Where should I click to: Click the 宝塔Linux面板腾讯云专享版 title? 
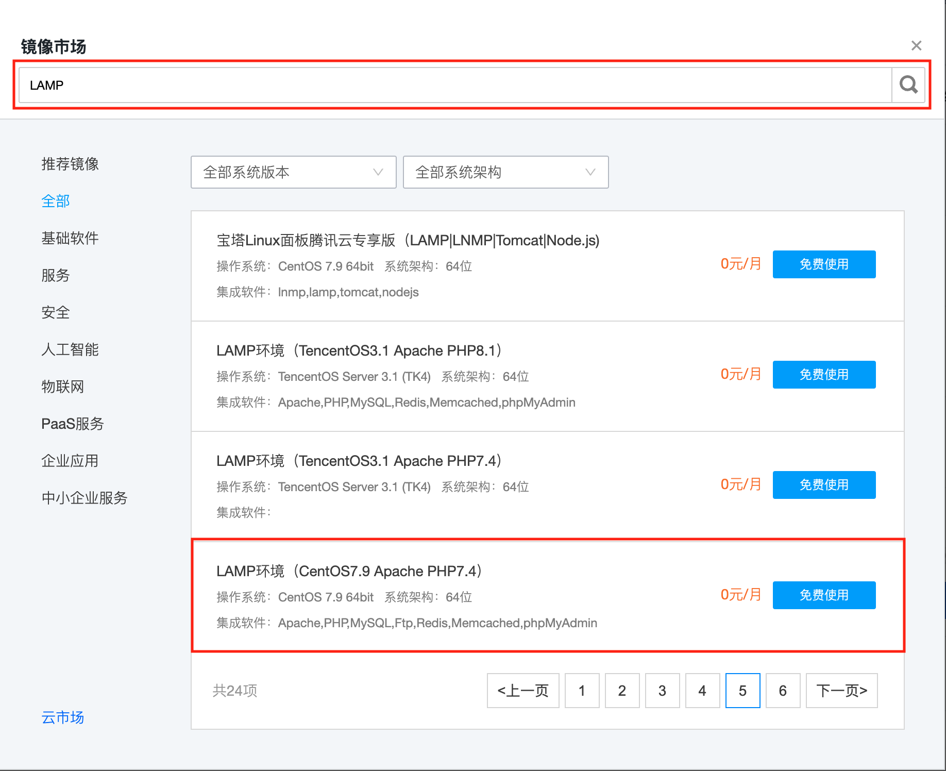pyautogui.click(x=408, y=240)
